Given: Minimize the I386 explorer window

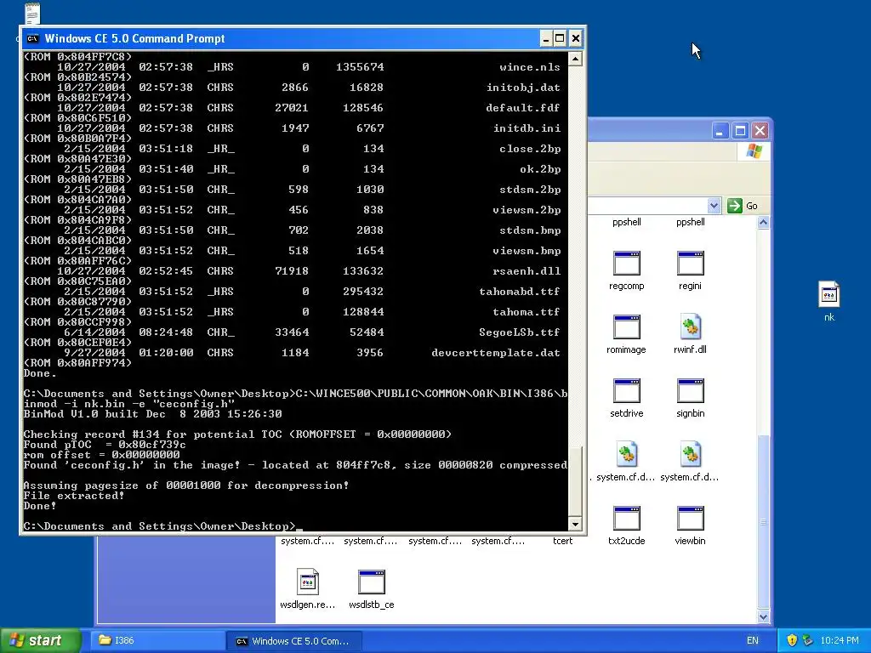Looking at the screenshot, I should (x=720, y=131).
